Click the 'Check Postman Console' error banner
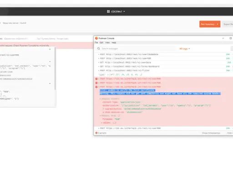233x175 pixels. (46, 46)
